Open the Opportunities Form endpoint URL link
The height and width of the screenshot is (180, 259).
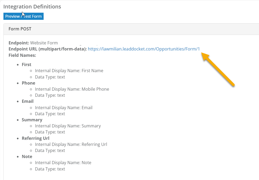pyautogui.click(x=144, y=49)
